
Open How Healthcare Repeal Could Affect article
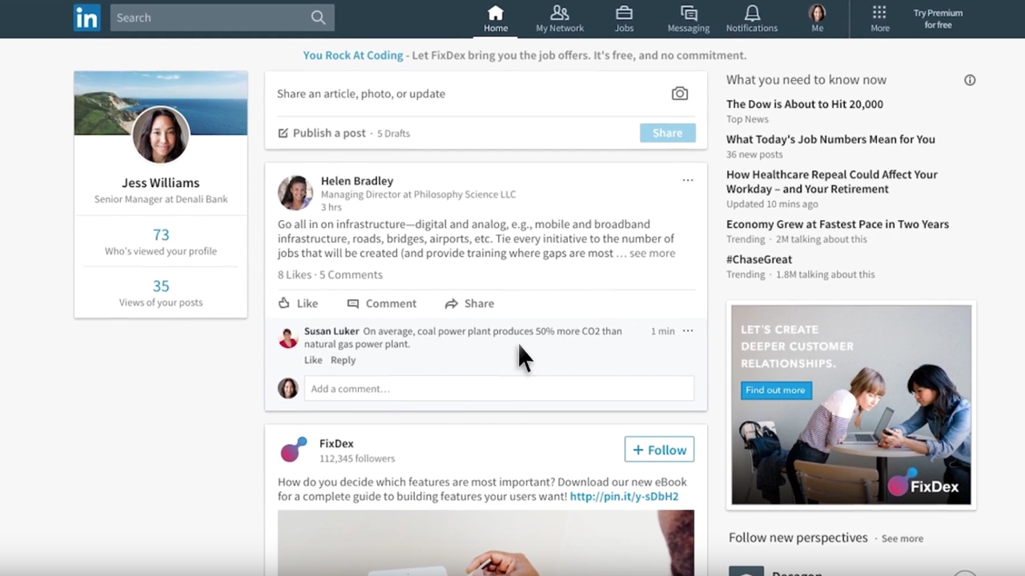pos(832,182)
